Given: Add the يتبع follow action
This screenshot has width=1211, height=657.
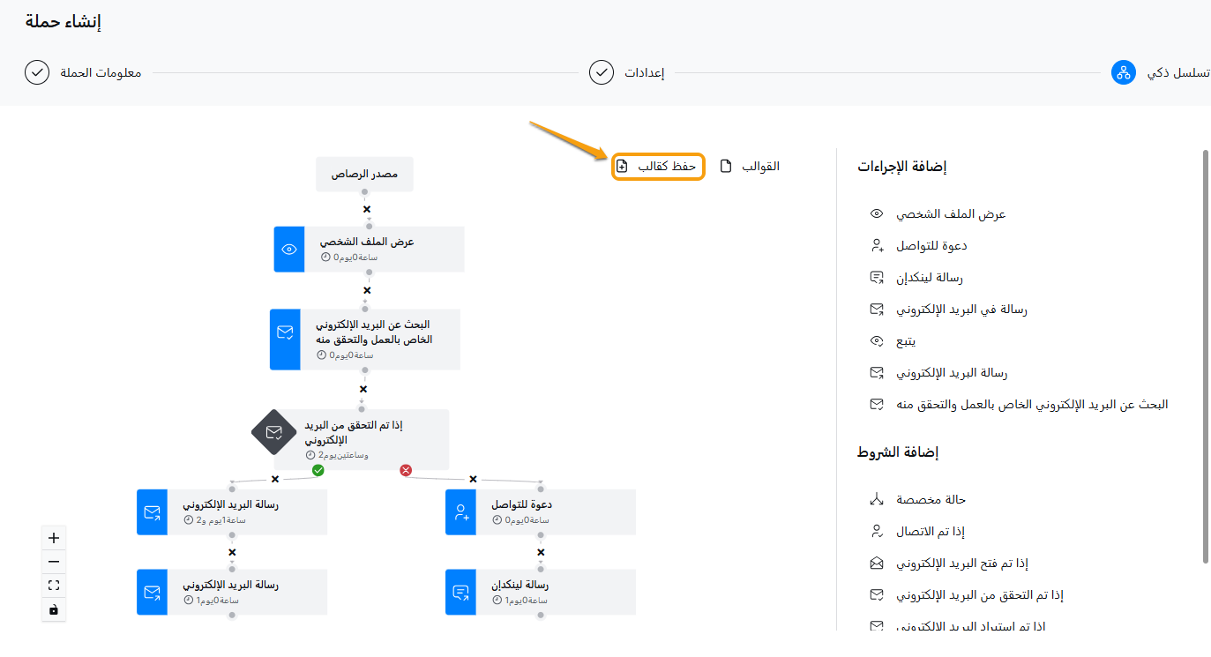Looking at the screenshot, I should (905, 341).
